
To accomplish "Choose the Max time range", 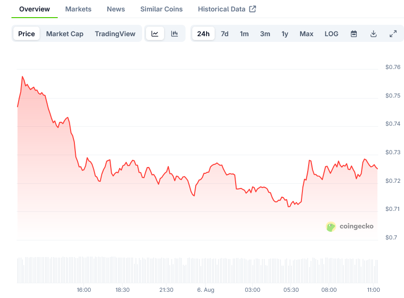I will point(307,34).
